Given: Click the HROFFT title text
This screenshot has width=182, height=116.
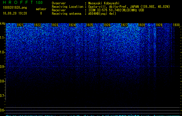Looking at the screenshot, I should (x=18, y=2).
